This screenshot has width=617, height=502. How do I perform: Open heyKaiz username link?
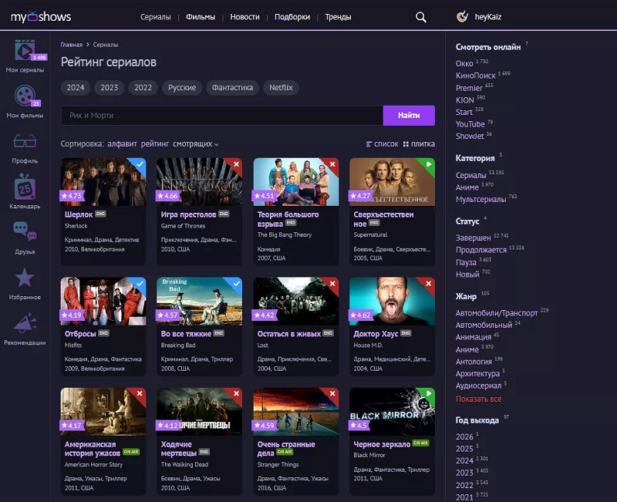coord(488,17)
